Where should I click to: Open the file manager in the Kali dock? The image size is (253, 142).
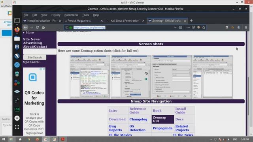(17, 39)
